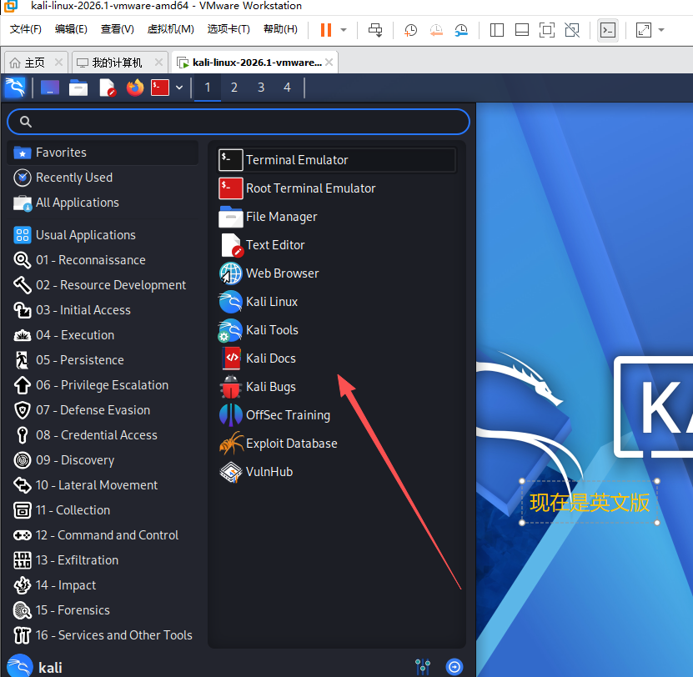Image resolution: width=693 pixels, height=677 pixels.
Task: Launch Root Terminal Emulator from favorites
Action: coord(310,188)
